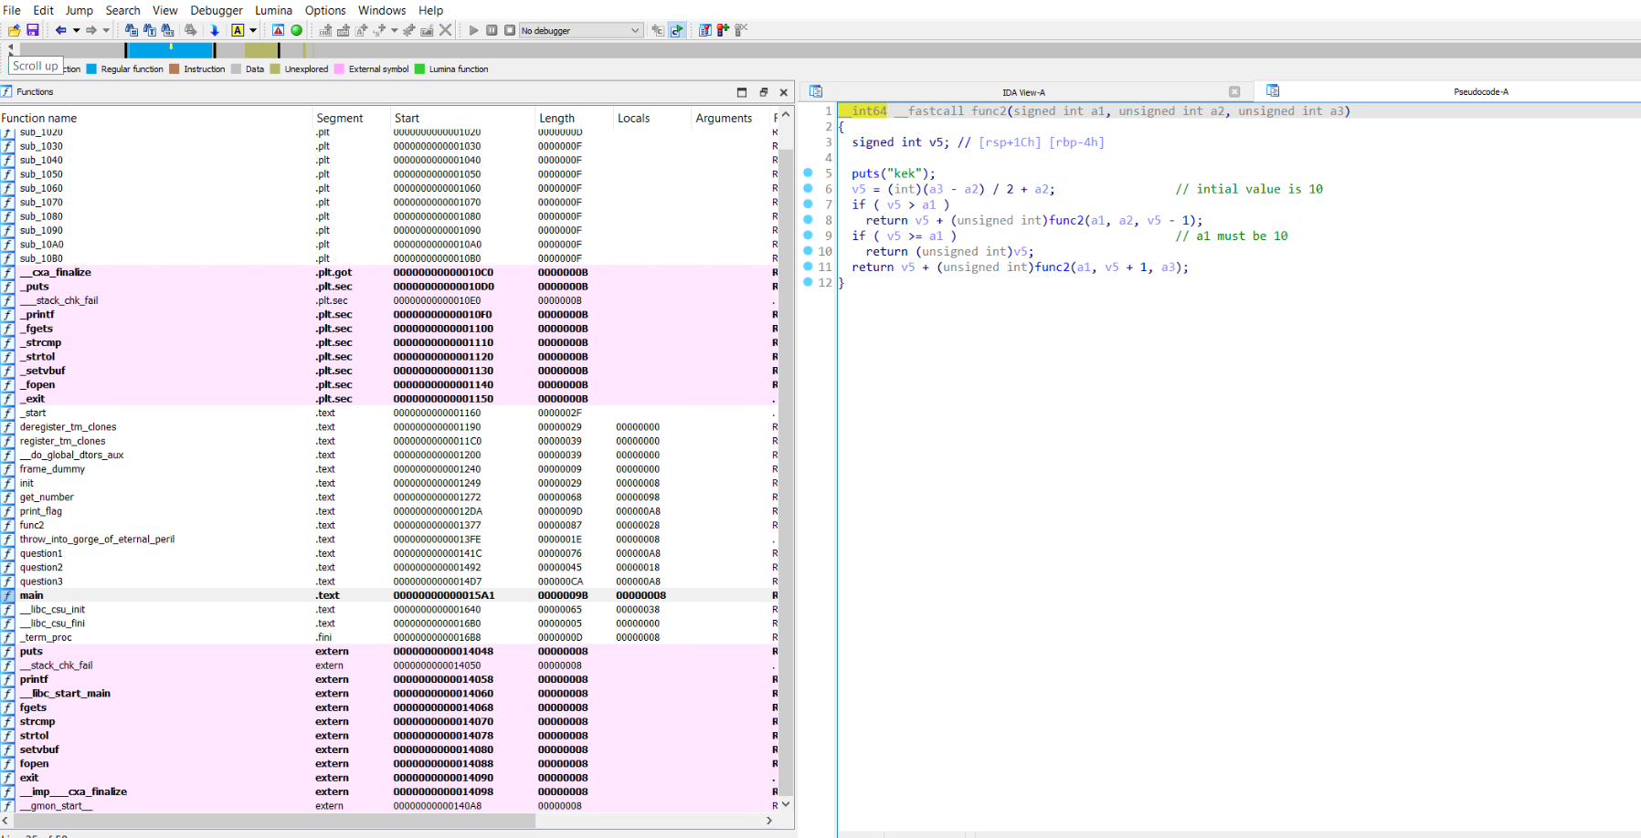This screenshot has height=838, width=1641.
Task: Click the third binoculars search icon
Action: [167, 30]
